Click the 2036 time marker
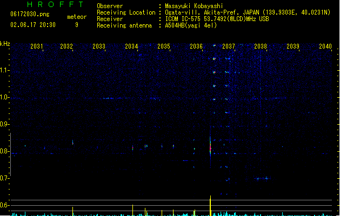Viewport: 340px width, 216px height. 196,46
